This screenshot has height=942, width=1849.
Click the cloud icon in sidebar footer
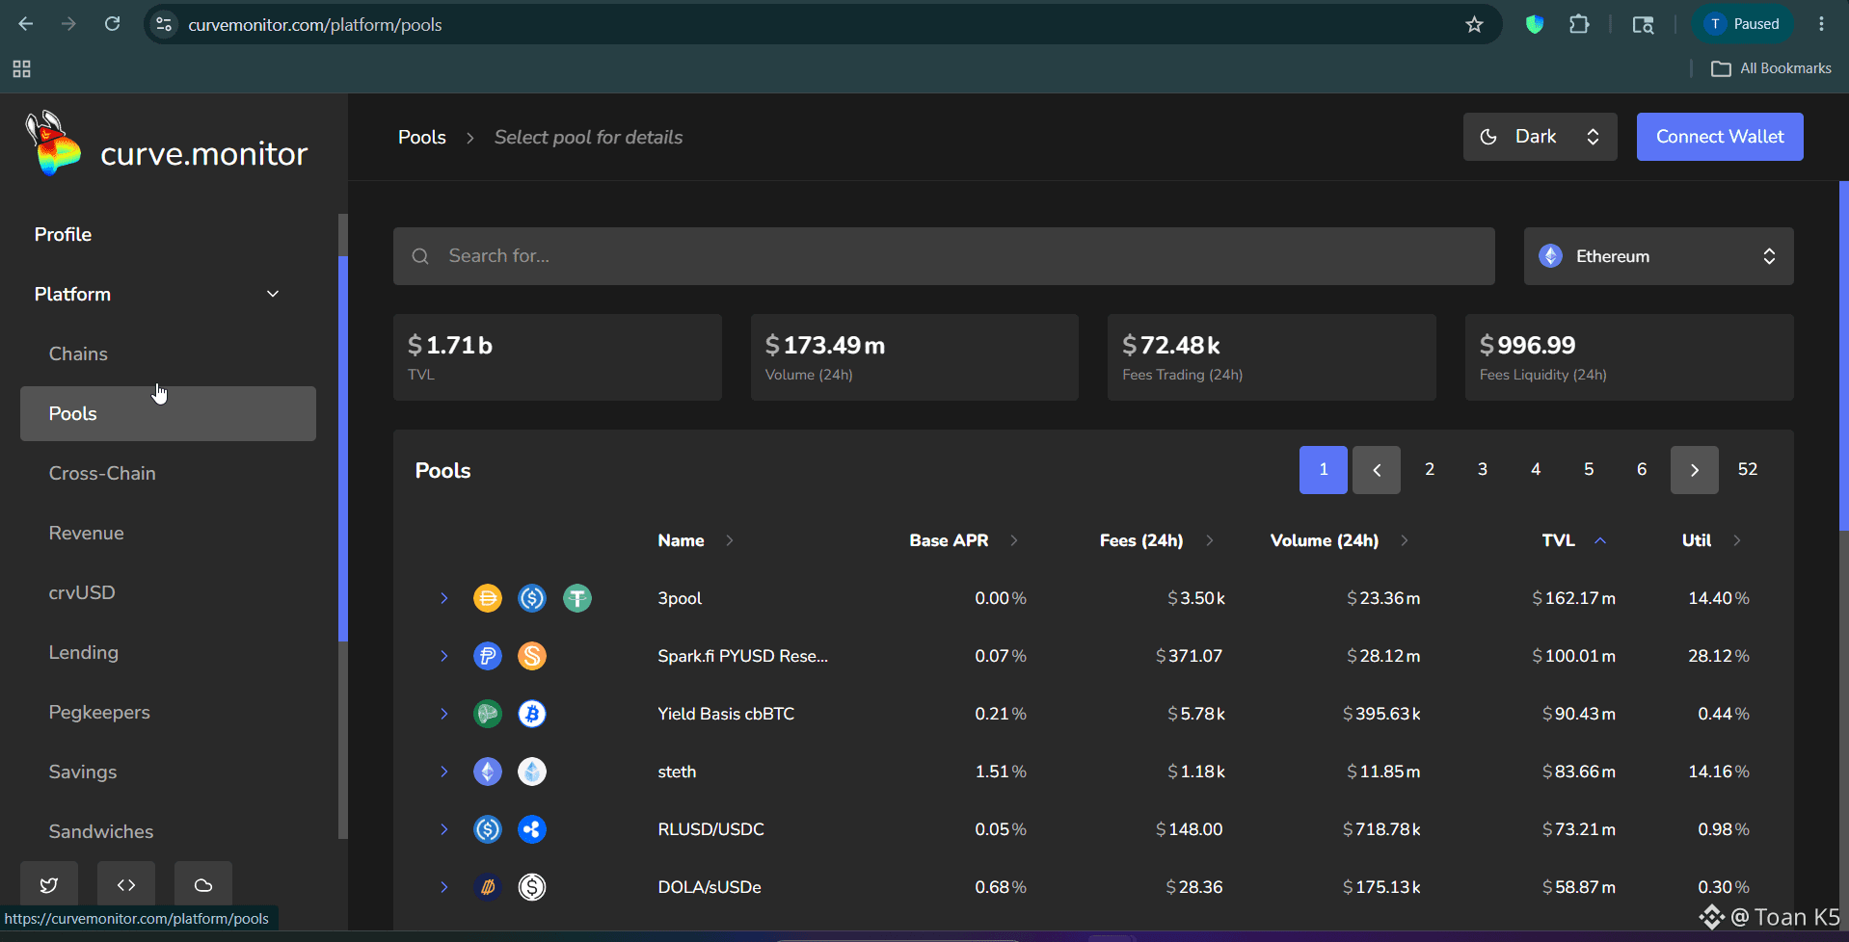coord(203,884)
